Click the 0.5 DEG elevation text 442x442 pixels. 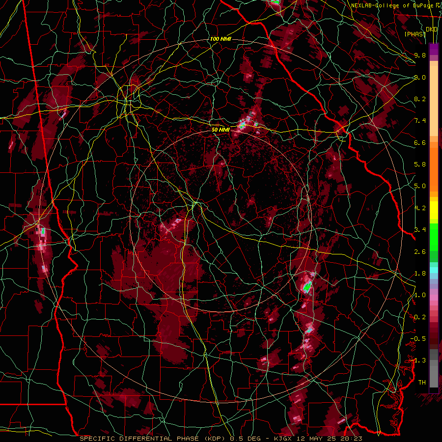point(245,439)
